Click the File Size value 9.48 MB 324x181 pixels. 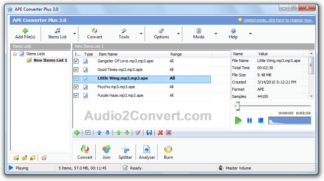[264, 75]
